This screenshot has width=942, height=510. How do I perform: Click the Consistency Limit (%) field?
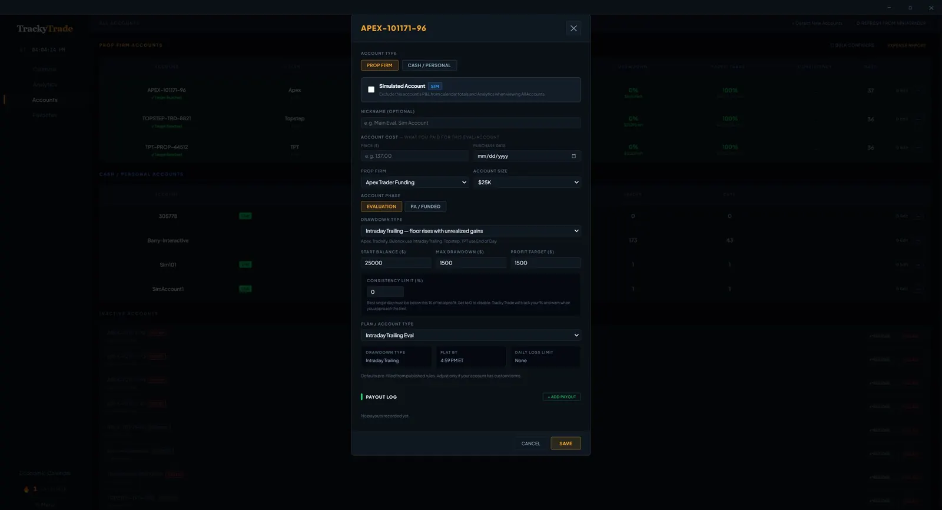(385, 292)
